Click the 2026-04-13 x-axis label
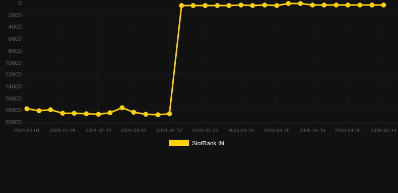Viewport: 398px width, 193px height. [x=312, y=131]
